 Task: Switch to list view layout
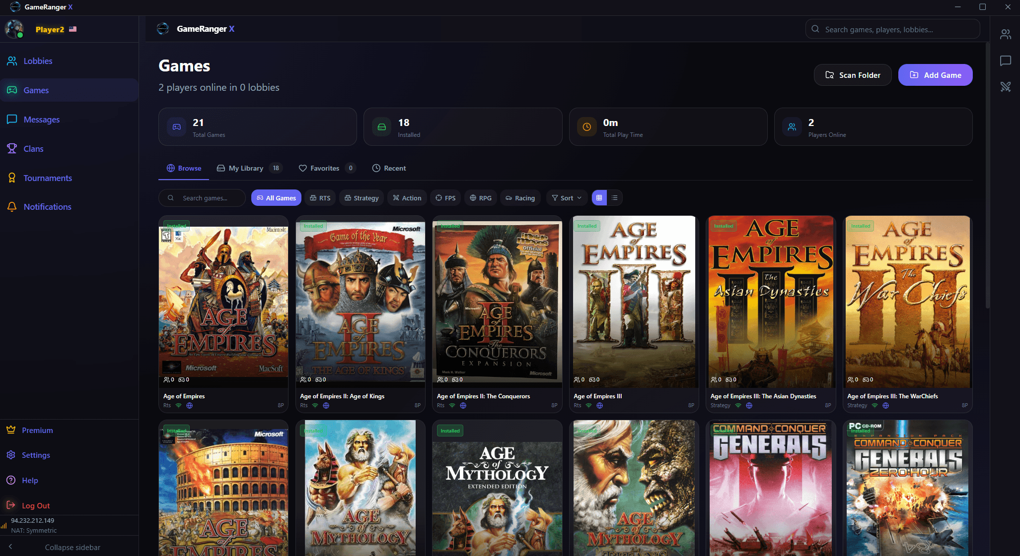pyautogui.click(x=615, y=198)
